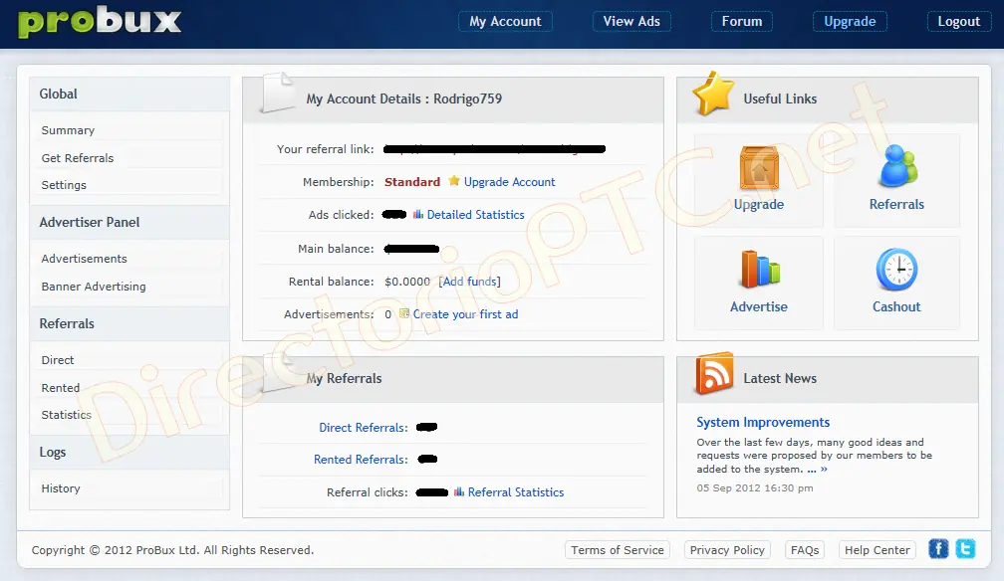This screenshot has width=1004, height=581.
Task: Go to View Ads in top navigation
Action: click(x=631, y=21)
